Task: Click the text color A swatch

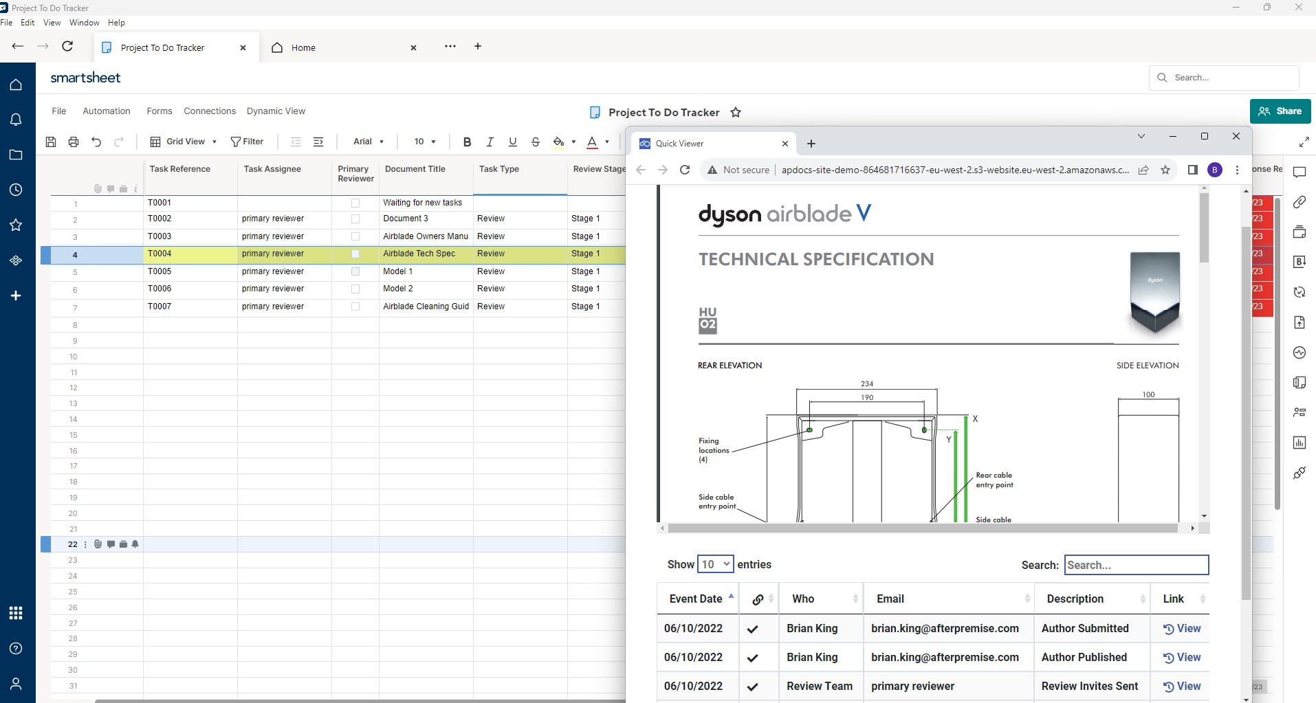Action: coord(592,142)
